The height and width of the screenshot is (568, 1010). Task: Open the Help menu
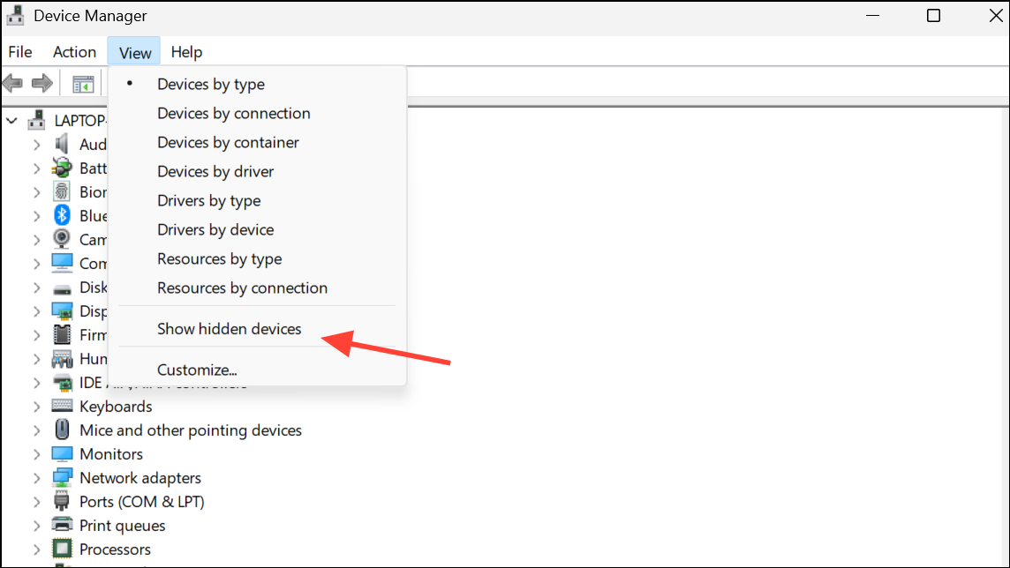(x=186, y=52)
